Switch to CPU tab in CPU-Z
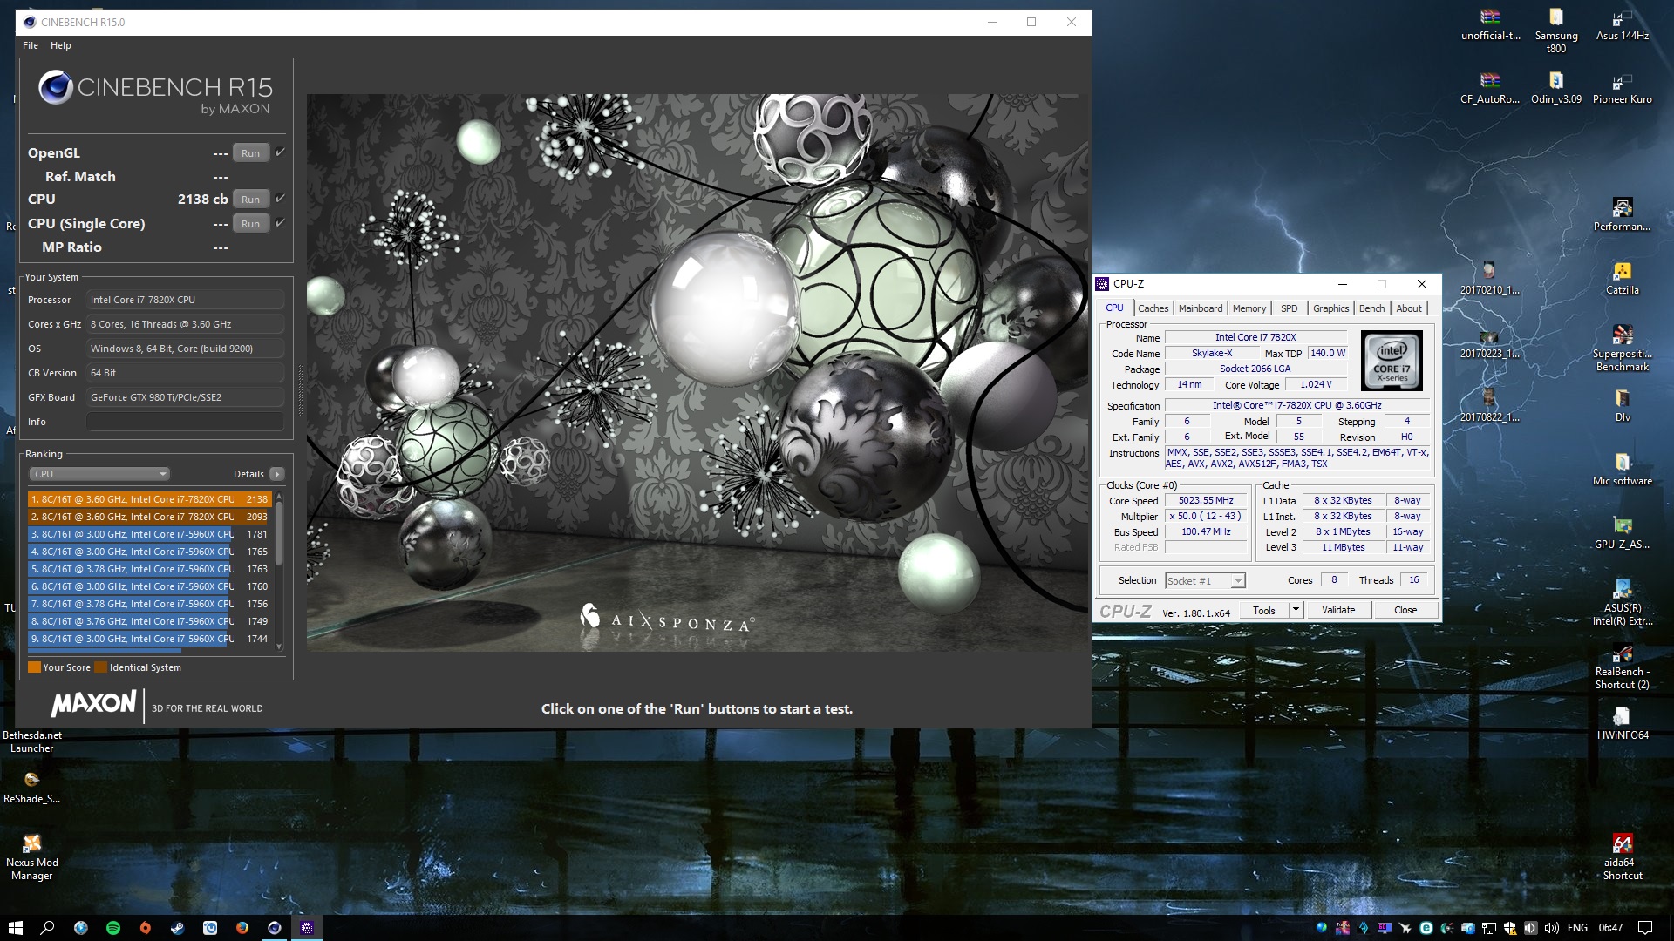This screenshot has height=941, width=1674. (1114, 308)
